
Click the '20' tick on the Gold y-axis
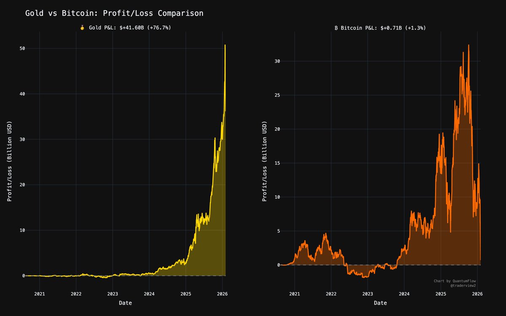22,185
